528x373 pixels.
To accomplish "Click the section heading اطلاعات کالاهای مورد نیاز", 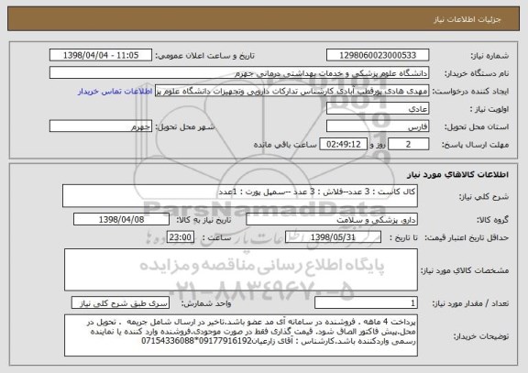I will coord(458,174).
